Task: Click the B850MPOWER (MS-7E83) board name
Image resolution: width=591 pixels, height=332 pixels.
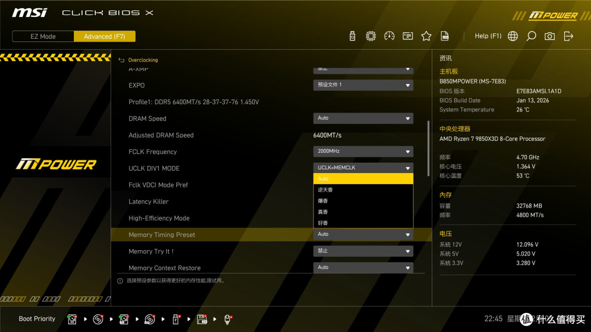Action: pyautogui.click(x=473, y=81)
